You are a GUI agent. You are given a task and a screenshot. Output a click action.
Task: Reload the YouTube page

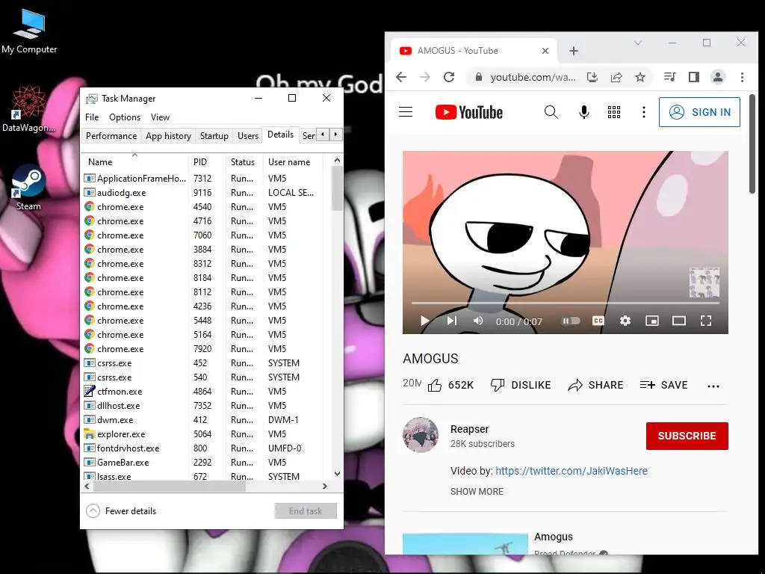[x=449, y=77]
